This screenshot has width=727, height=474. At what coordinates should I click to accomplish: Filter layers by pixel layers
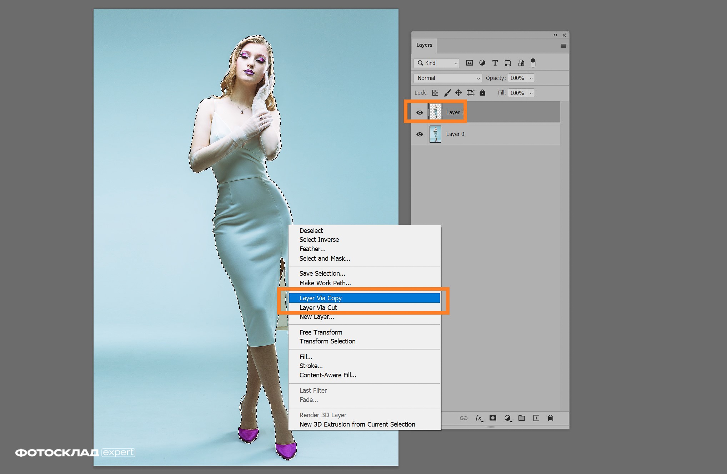(469, 62)
